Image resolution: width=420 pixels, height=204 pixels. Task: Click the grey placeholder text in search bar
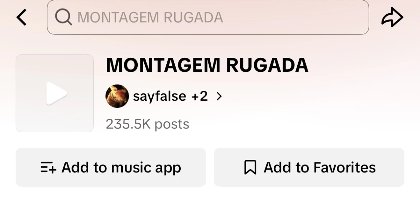point(150,17)
